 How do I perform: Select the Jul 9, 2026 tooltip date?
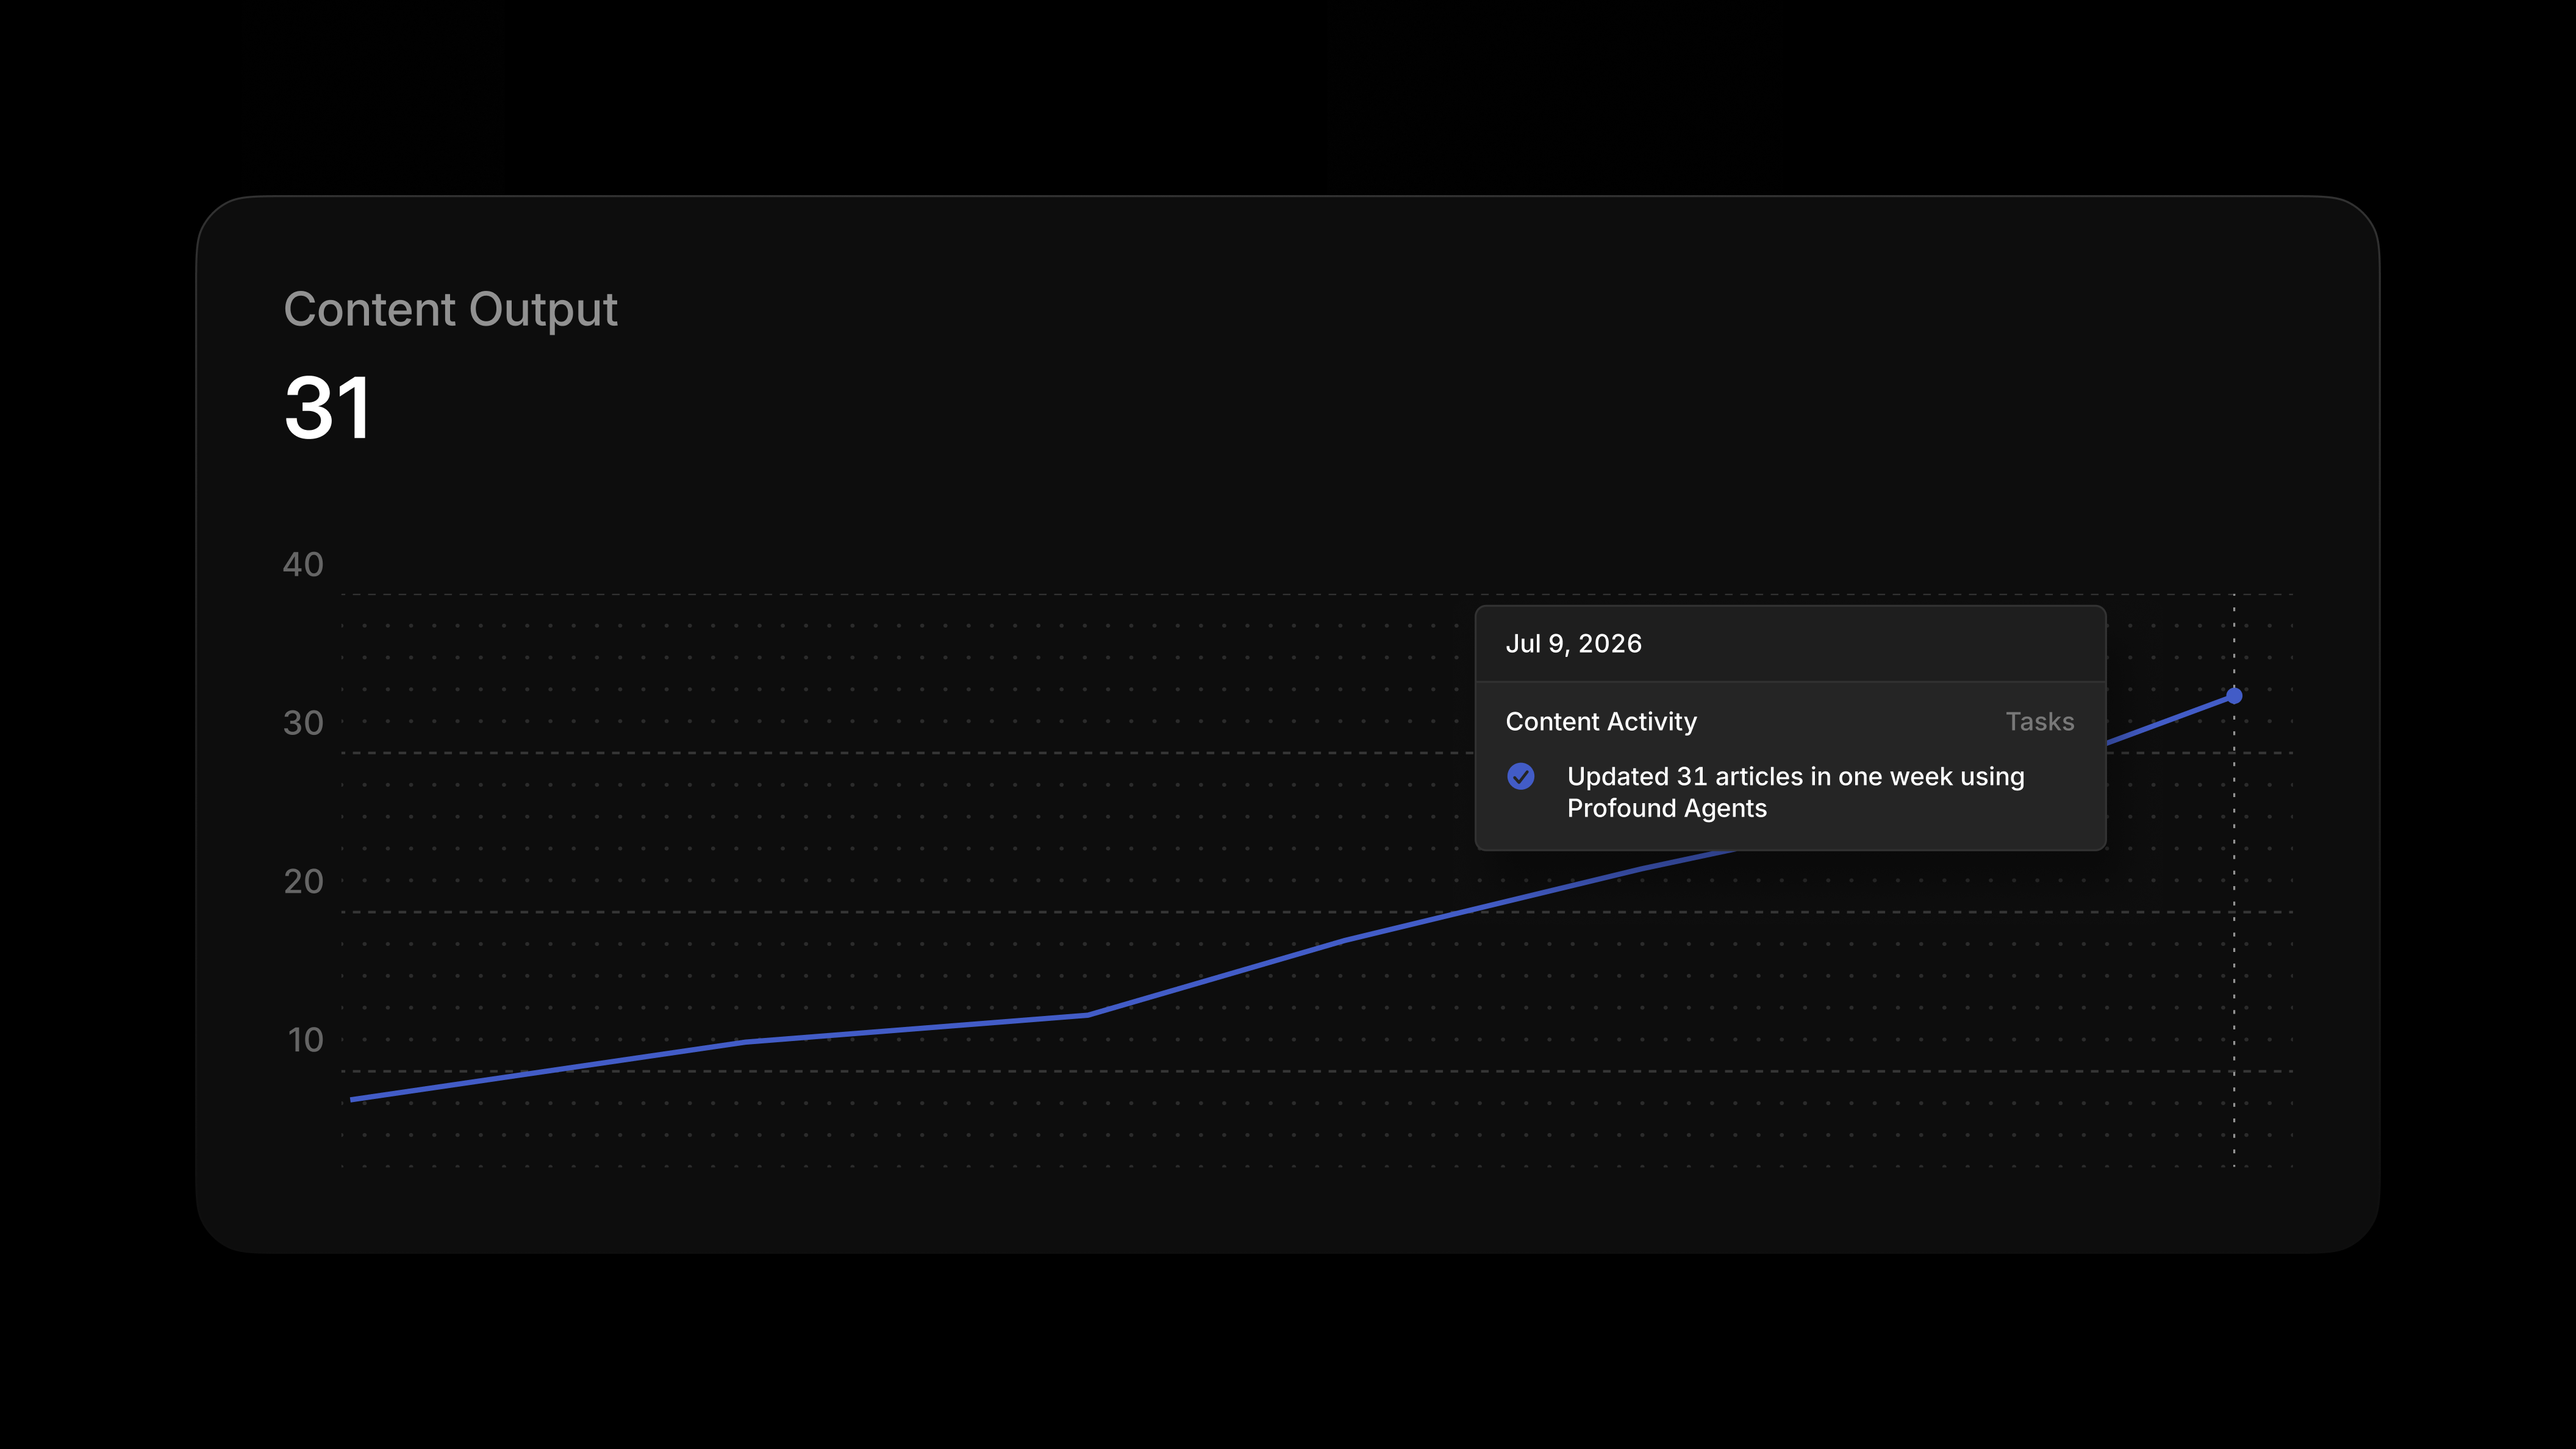[1573, 643]
